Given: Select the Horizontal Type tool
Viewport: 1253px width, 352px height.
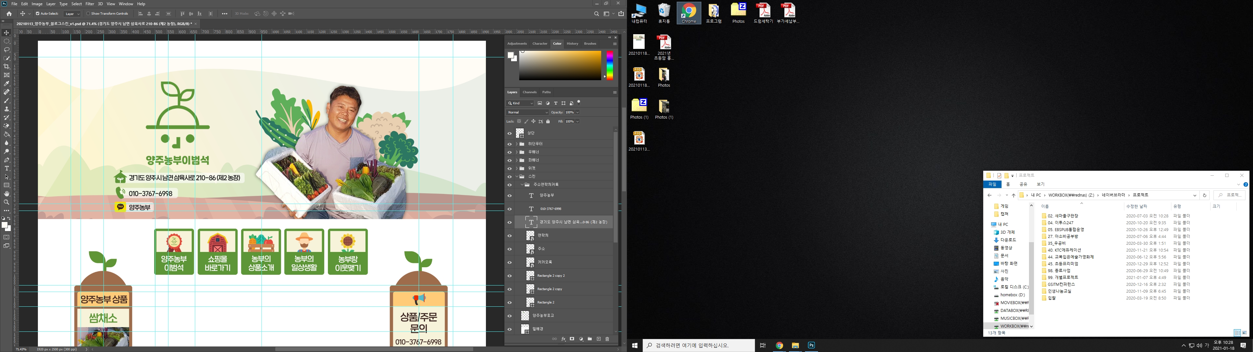Looking at the screenshot, I should 7,169.
